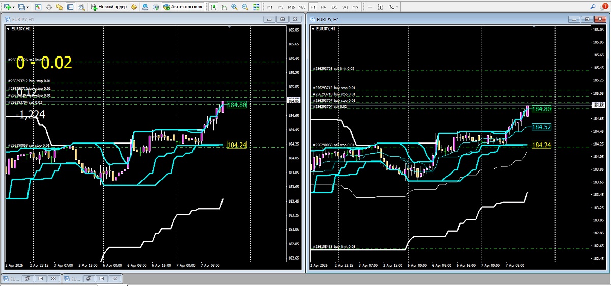Open the Strategy Tester icon
Viewport: 611px width, 286px height.
click(x=81, y=7)
